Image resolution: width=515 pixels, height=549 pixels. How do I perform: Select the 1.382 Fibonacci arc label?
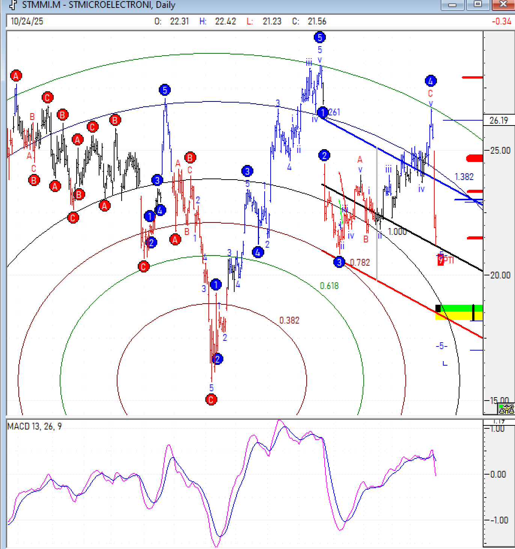[464, 177]
